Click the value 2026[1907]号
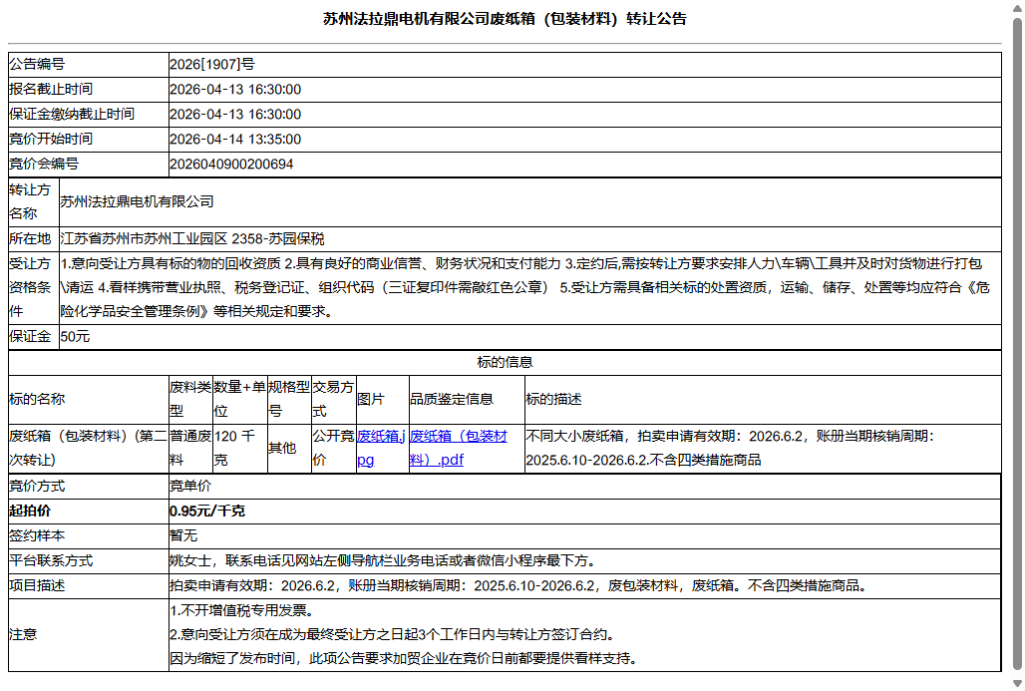The width and height of the screenshot is (1025, 691). click(211, 64)
